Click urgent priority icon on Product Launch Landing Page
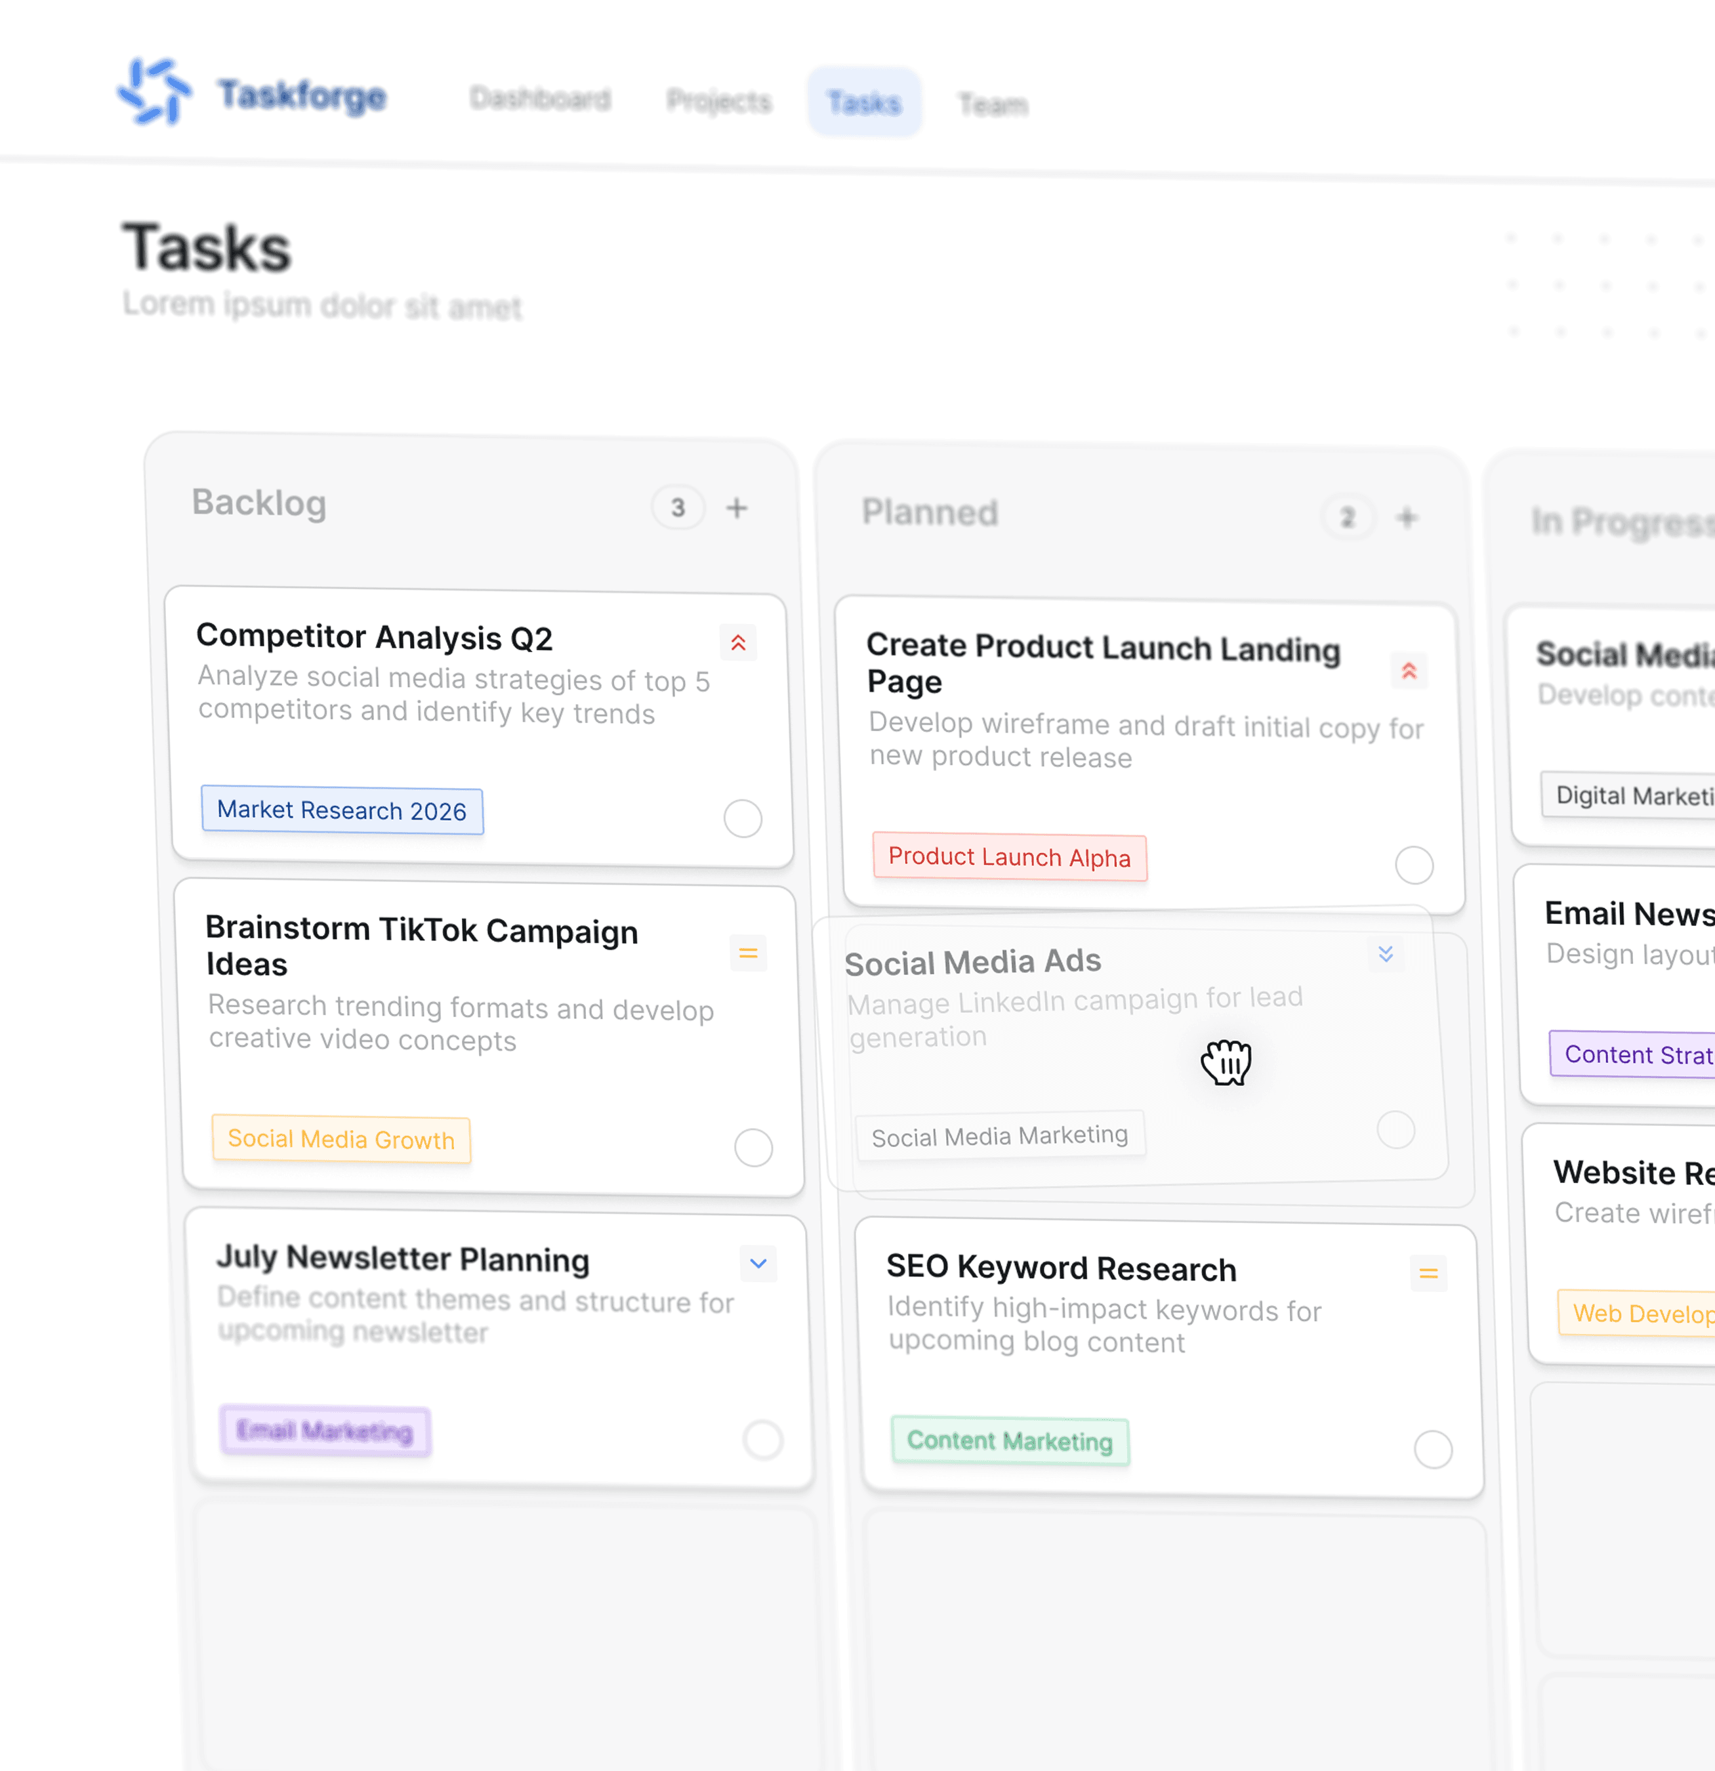Viewport: 1715px width, 1771px height. [1408, 671]
